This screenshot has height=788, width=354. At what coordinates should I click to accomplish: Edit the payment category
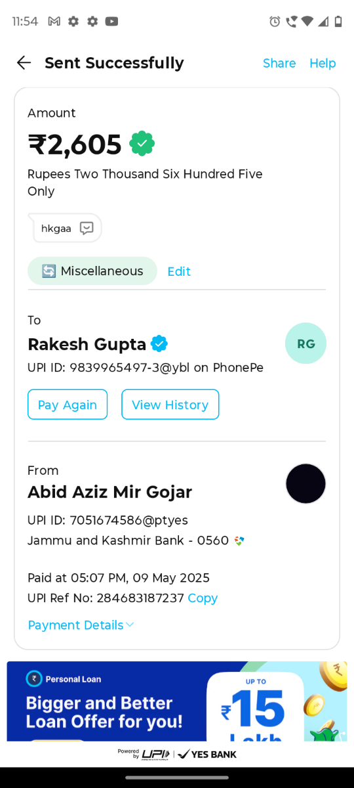click(x=179, y=271)
